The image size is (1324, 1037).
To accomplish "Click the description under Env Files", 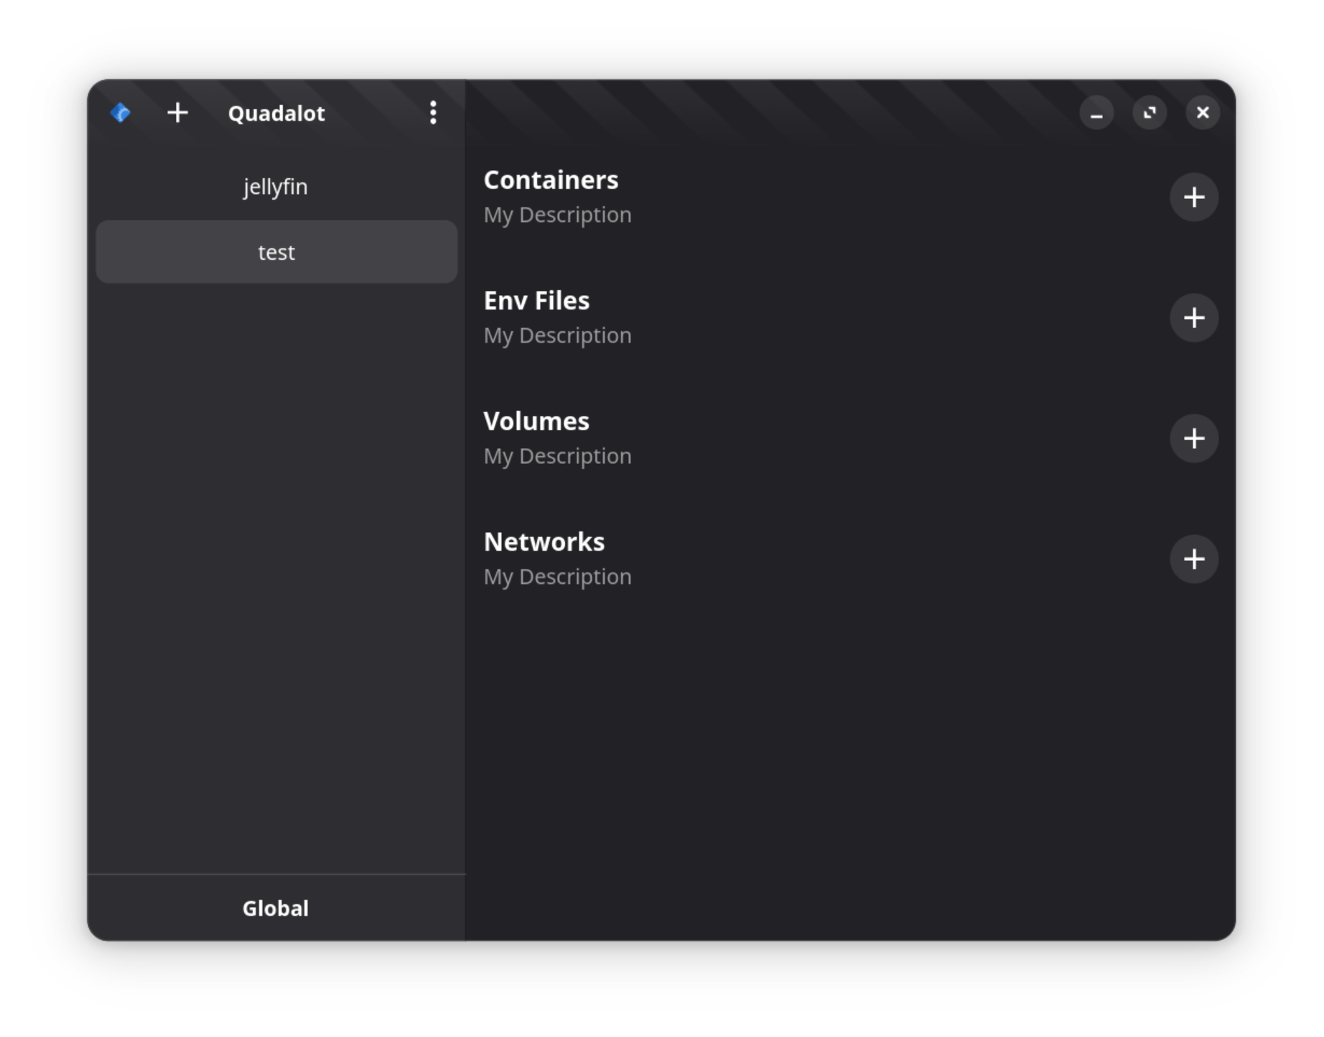I will click(558, 335).
